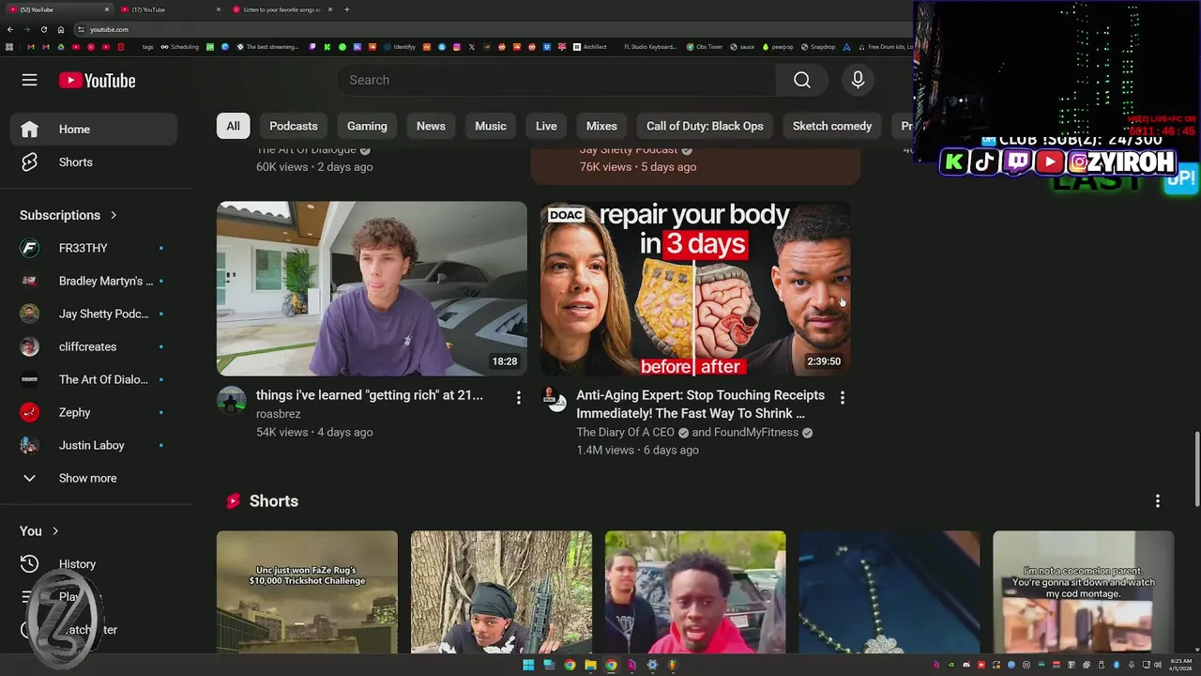Select the News filter chip
1201x676 pixels.
click(431, 126)
